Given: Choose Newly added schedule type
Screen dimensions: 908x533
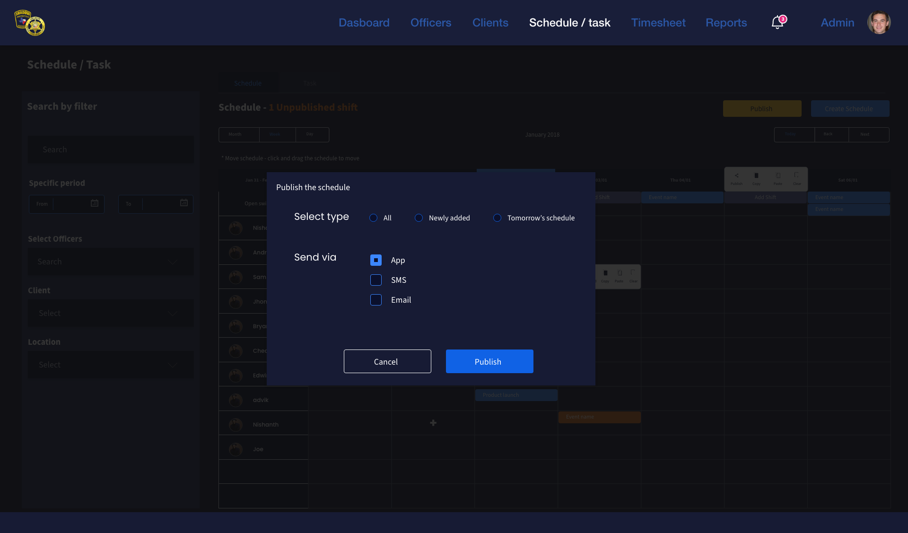Looking at the screenshot, I should 419,218.
